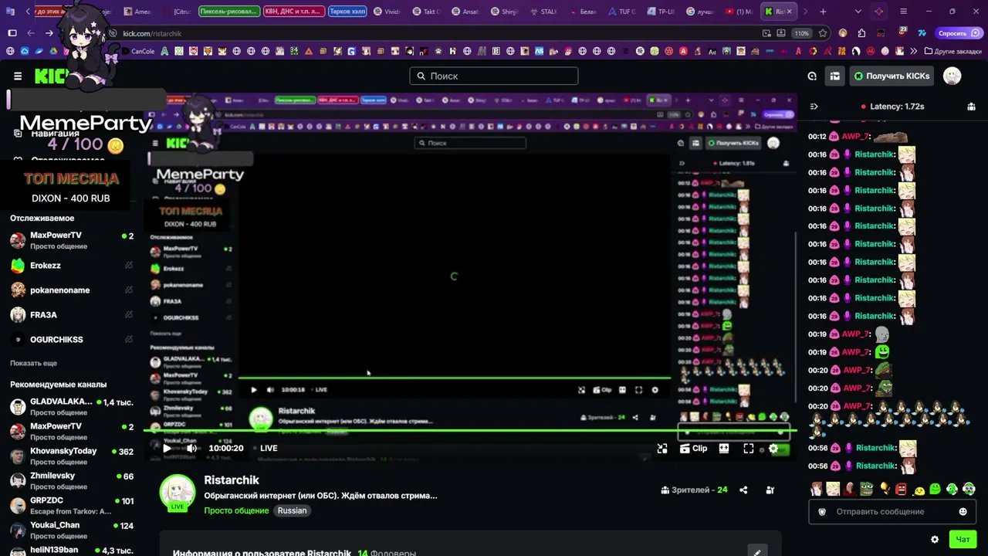Image resolution: width=988 pixels, height=556 pixels.
Task: Expand КВН, ДНС tab group
Action: [293, 12]
